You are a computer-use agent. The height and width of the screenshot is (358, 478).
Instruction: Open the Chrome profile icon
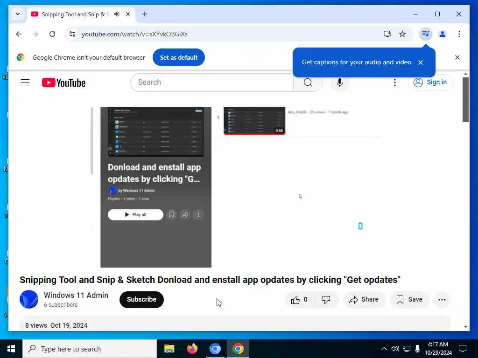pyautogui.click(x=443, y=34)
